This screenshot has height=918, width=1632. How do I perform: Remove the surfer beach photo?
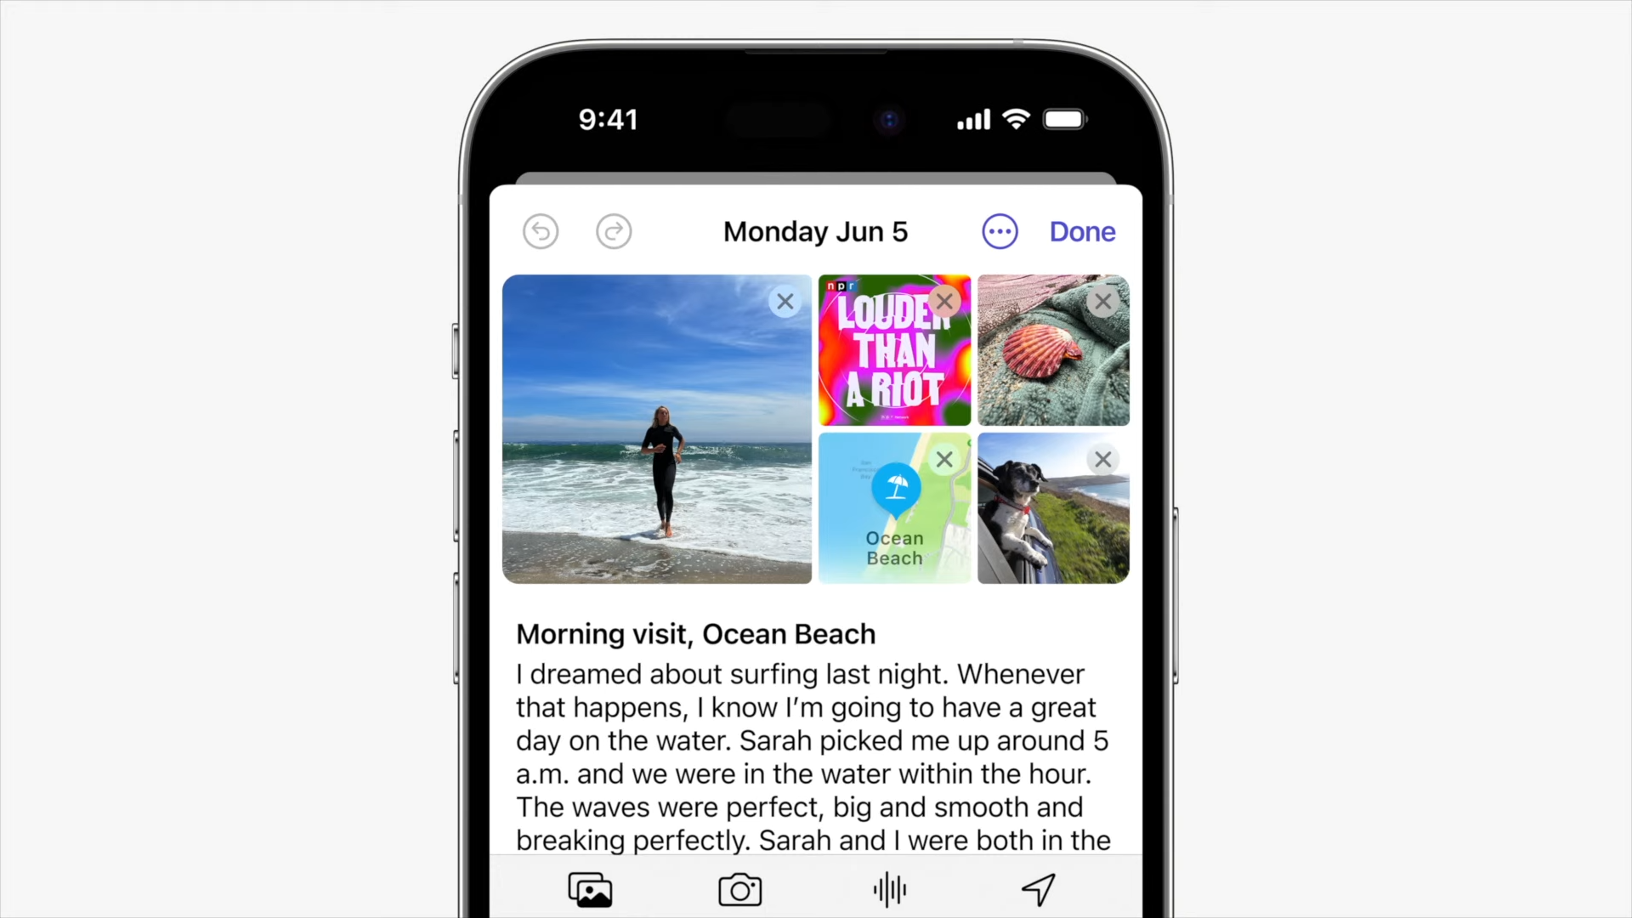click(785, 300)
